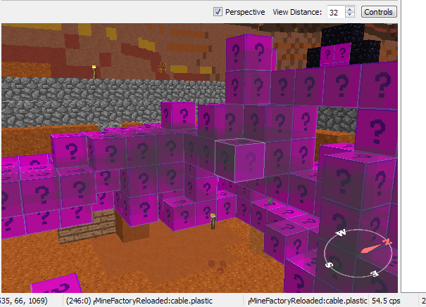Click the 'Perspective' label text
Viewport: 426px width, 307px height.
pos(245,12)
